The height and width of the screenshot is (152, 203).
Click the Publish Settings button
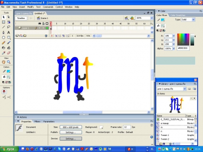71,132
